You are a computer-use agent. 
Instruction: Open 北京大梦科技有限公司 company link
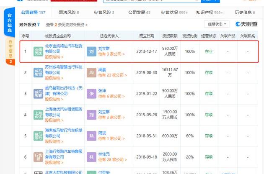pyautogui.click(x=64, y=172)
